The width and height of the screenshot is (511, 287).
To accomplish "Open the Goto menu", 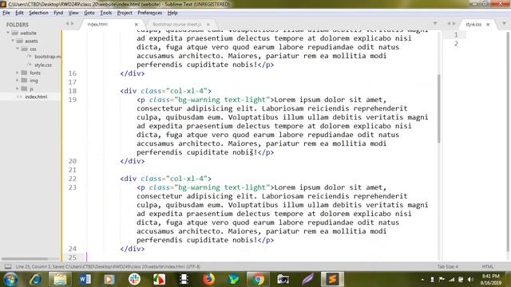I will 89,13.
